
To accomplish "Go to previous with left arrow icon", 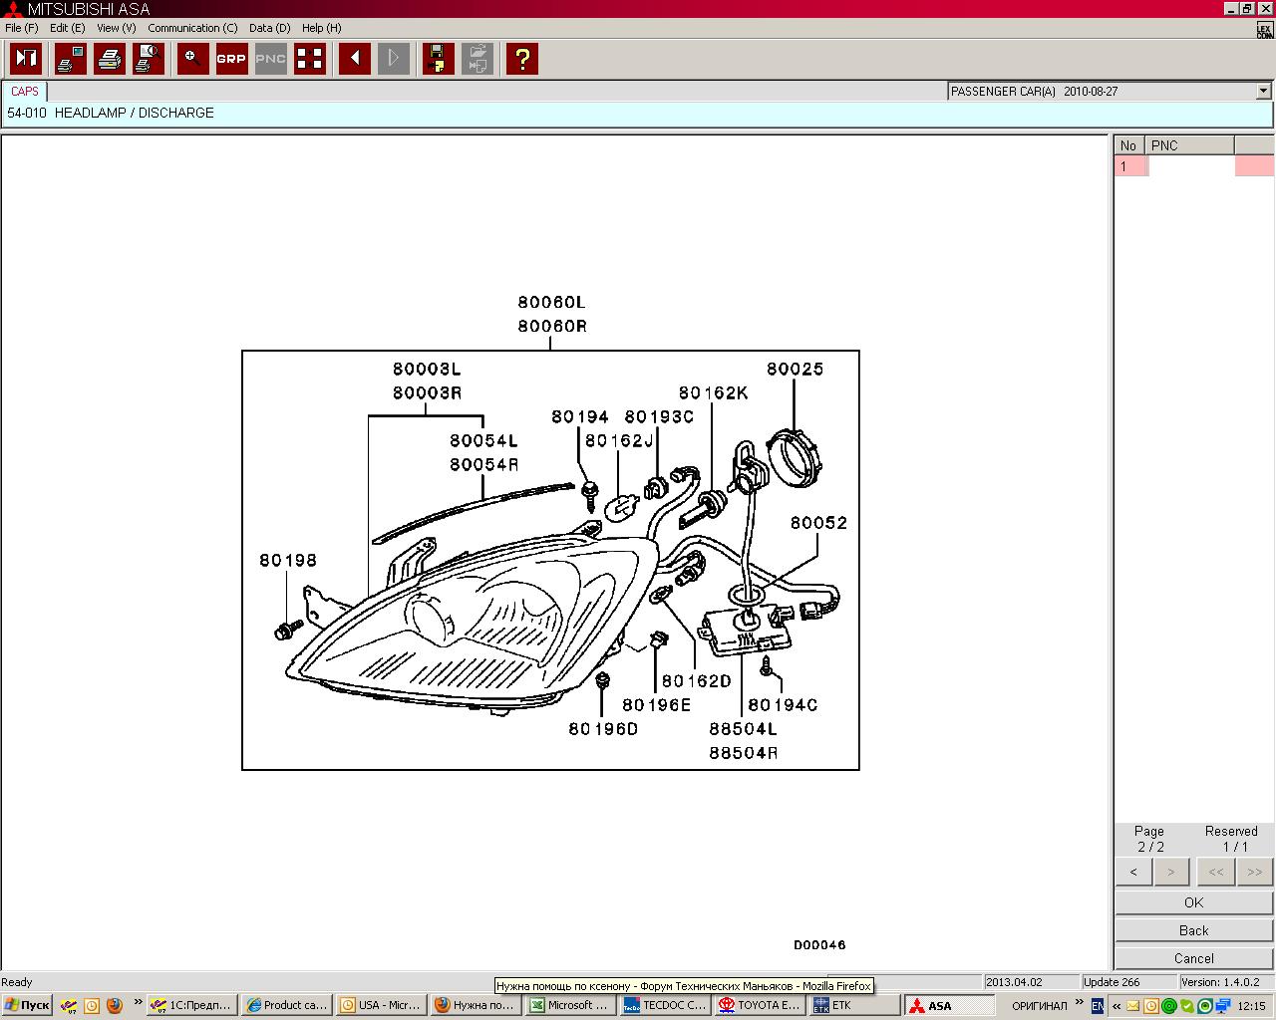I will pyautogui.click(x=355, y=59).
